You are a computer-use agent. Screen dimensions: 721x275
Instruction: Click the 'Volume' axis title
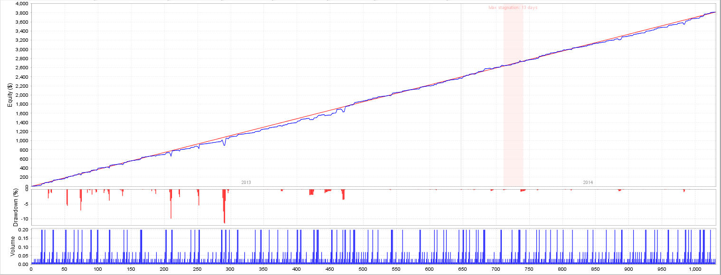13,246
